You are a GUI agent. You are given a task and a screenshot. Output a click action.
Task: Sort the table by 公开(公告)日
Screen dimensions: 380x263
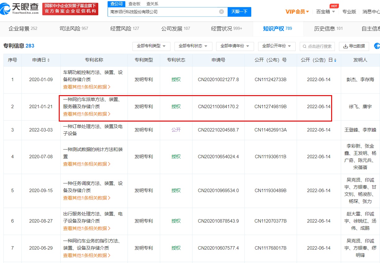pyautogui.click(x=335, y=60)
